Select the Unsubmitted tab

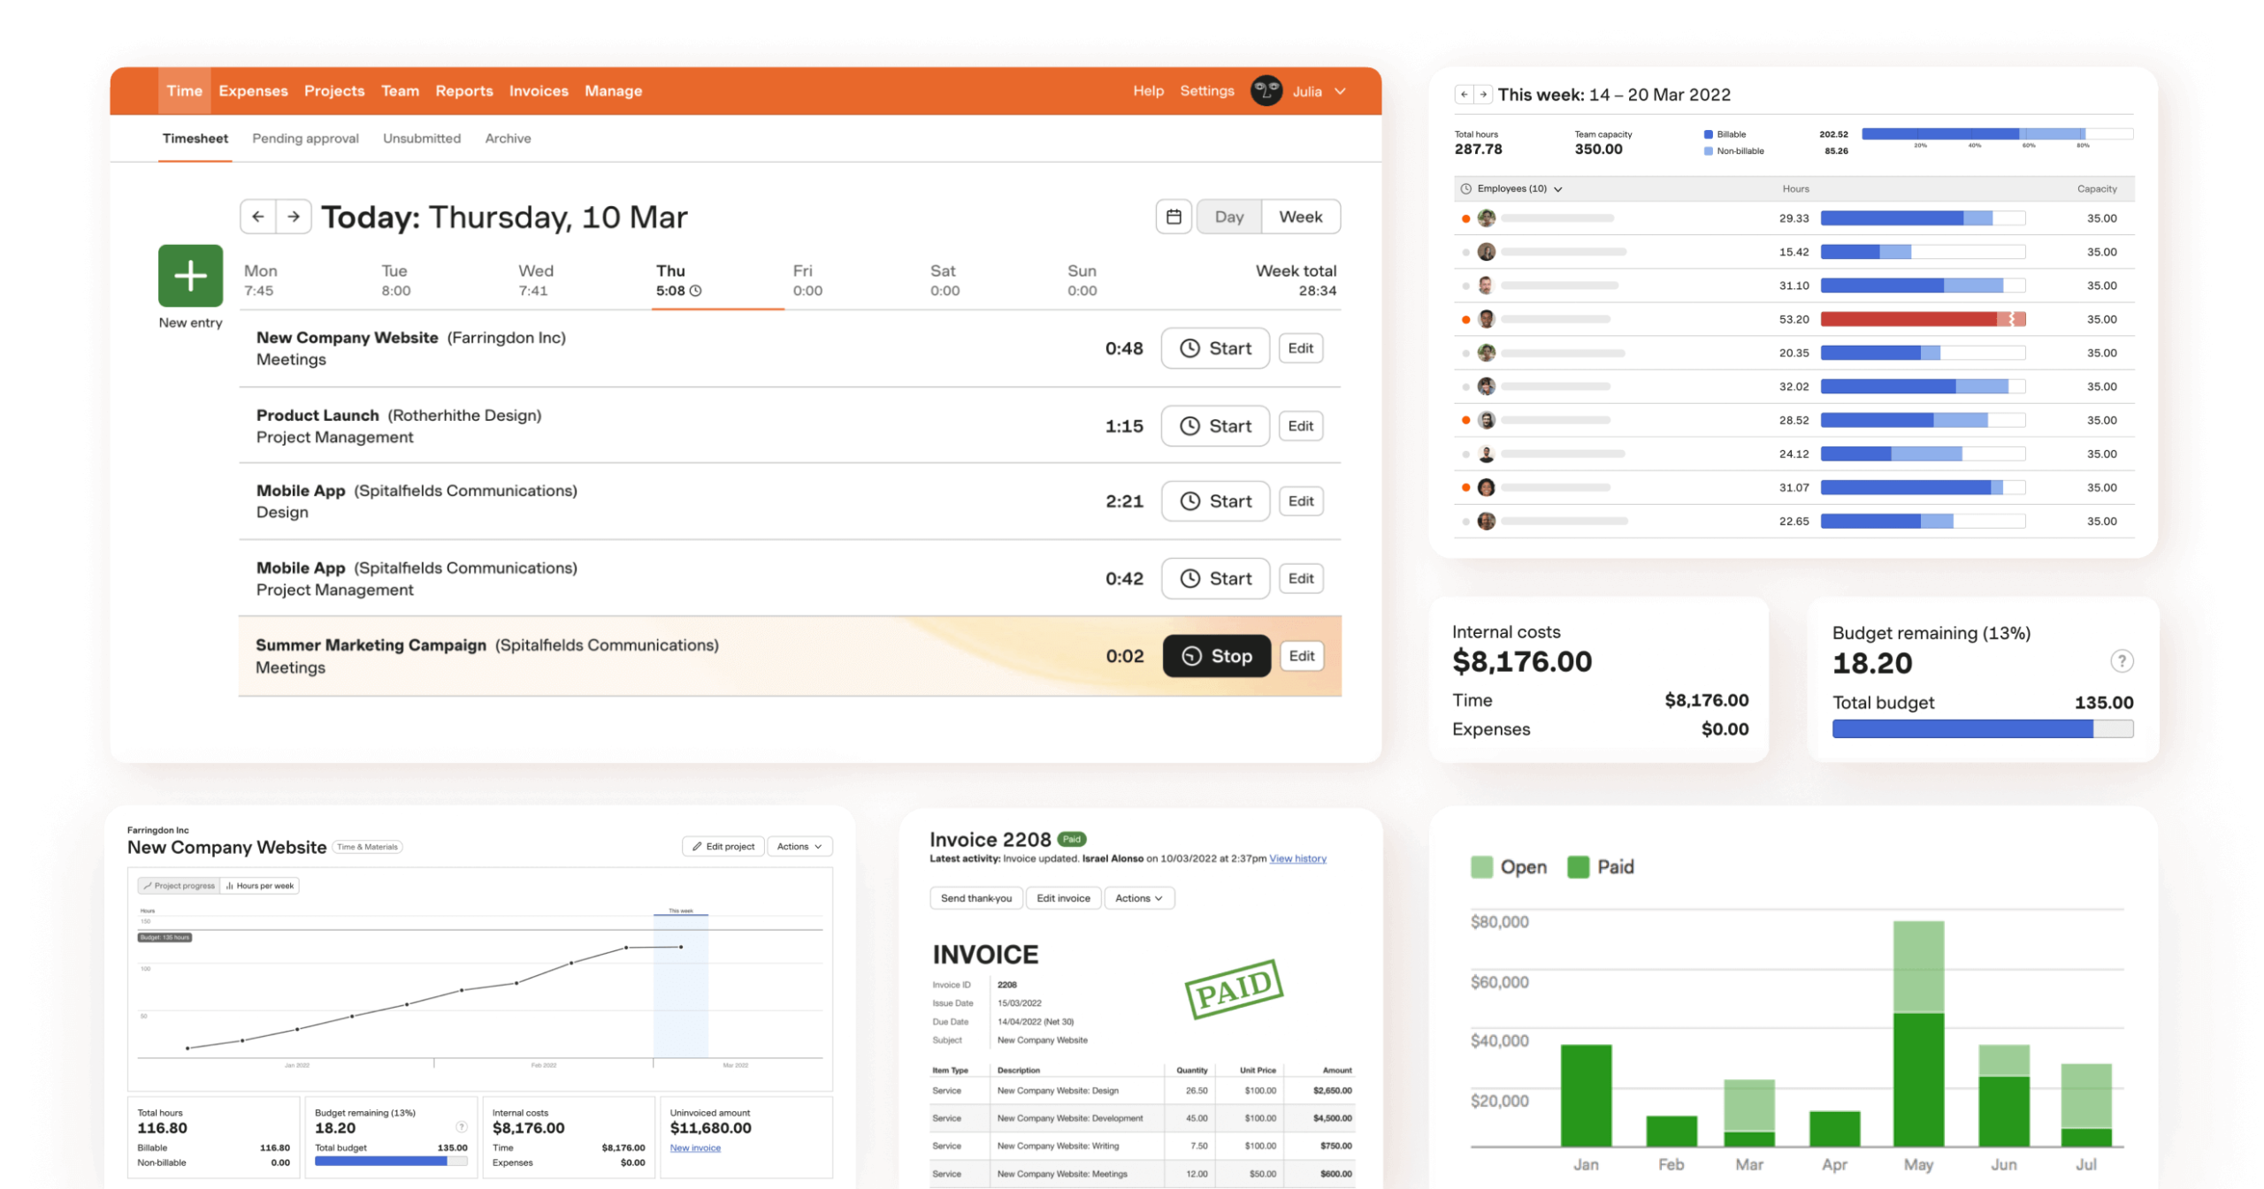click(422, 138)
